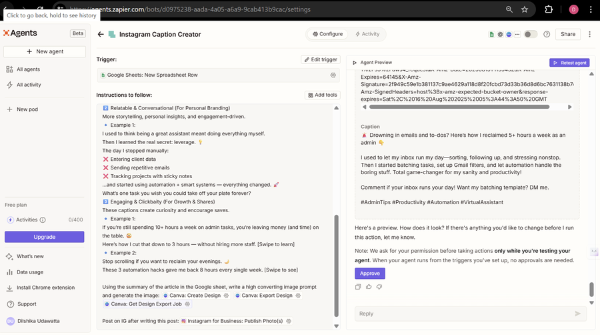Switch to the Configure tab
600x335 pixels.
tap(327, 34)
